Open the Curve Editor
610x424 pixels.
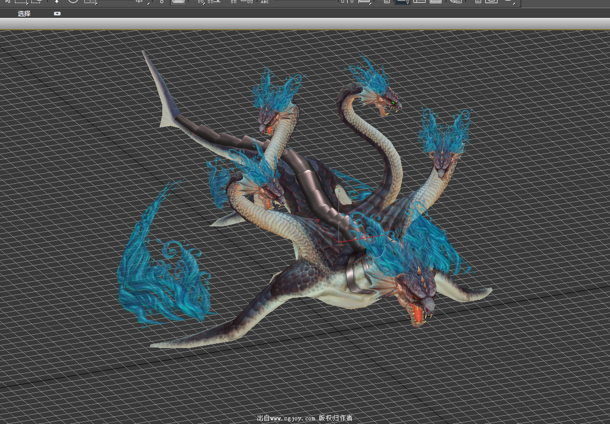click(x=420, y=2)
